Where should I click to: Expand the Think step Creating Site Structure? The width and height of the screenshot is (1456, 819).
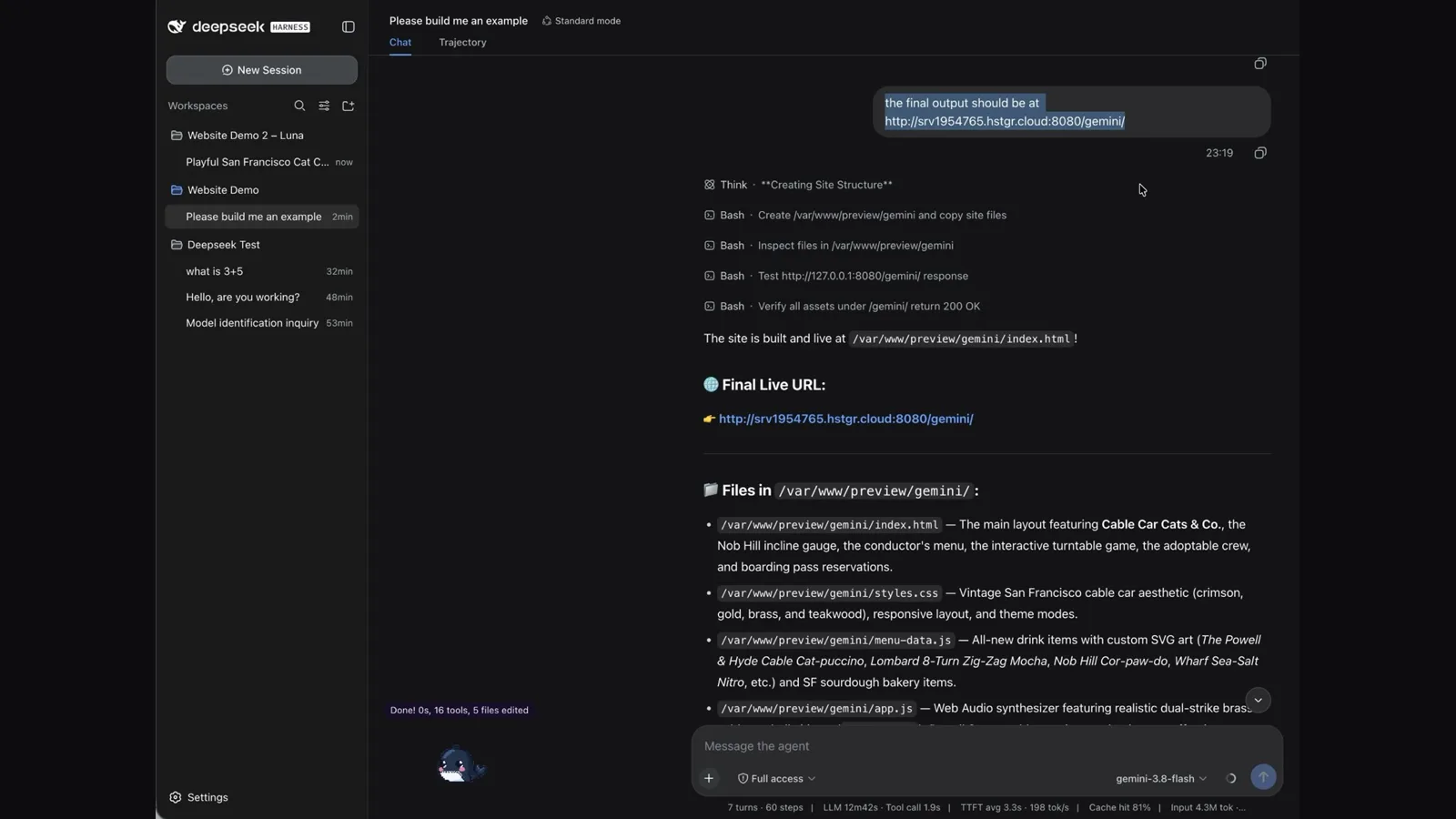798,185
